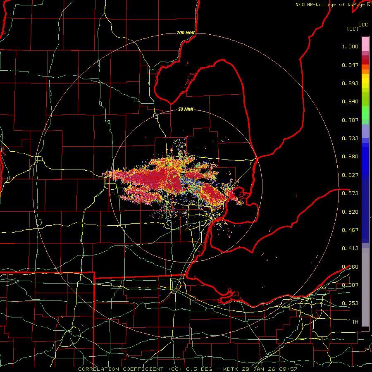Click the 0.467 color scale value
Screen dimensions: 372x372
click(350, 230)
